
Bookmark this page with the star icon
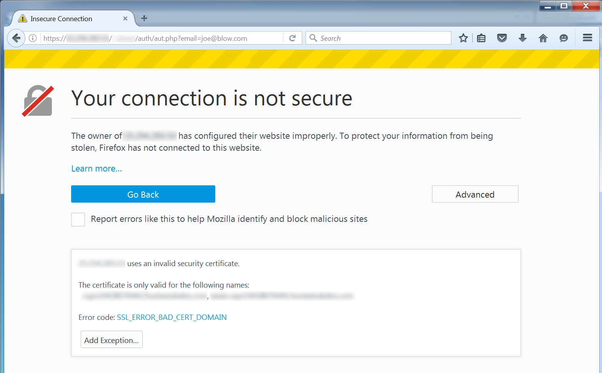tap(463, 38)
